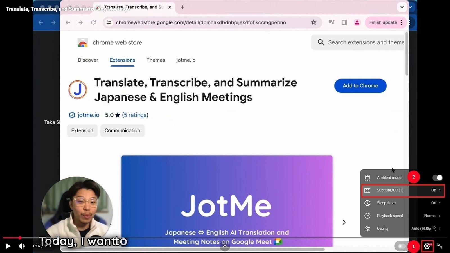Click the JotMe extension logo icon
The width and height of the screenshot is (450, 253).
[77, 90]
